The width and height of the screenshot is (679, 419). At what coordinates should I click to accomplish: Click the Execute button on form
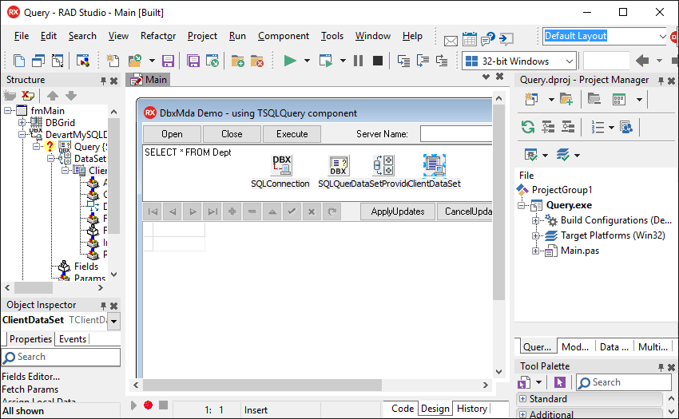point(292,134)
